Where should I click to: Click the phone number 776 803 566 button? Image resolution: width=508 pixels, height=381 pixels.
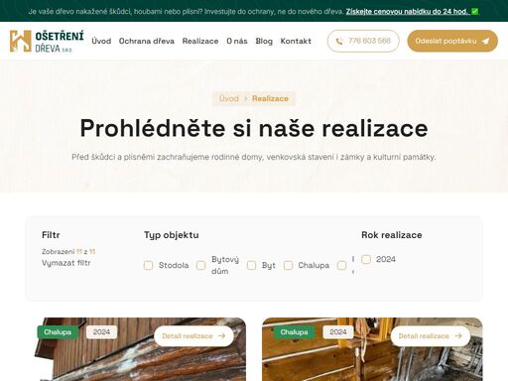[x=363, y=41]
